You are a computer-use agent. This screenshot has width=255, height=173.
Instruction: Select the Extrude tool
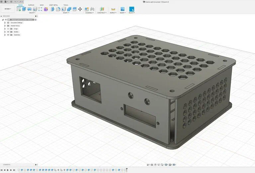click(x=24, y=9)
